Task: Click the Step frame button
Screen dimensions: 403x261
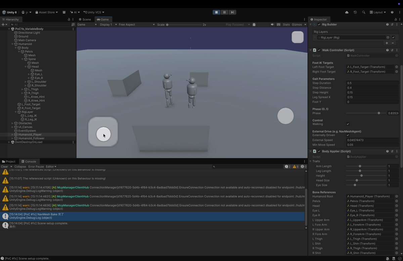Action: (232, 12)
